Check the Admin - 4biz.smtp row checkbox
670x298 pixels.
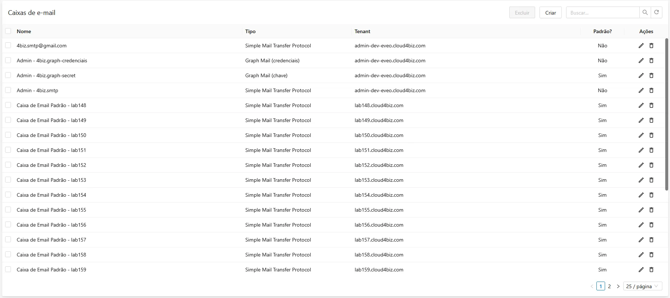[x=8, y=90]
